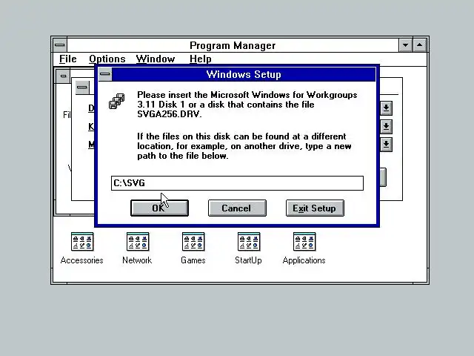This screenshot has height=356, width=474.
Task: Click the Network group label
Action: coord(137,260)
